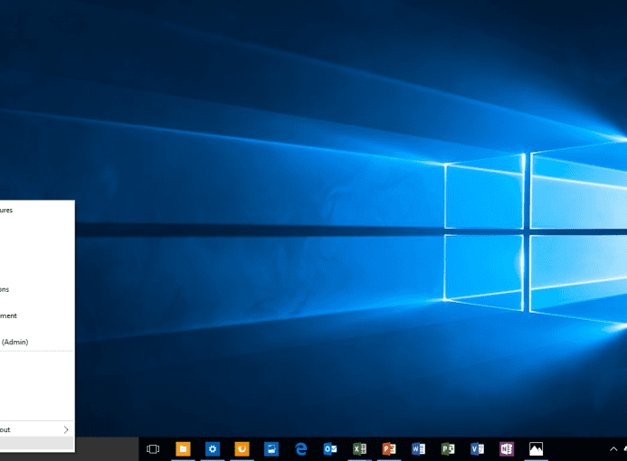Launch Visio from the taskbar
This screenshot has height=461, width=627.
coord(477,449)
